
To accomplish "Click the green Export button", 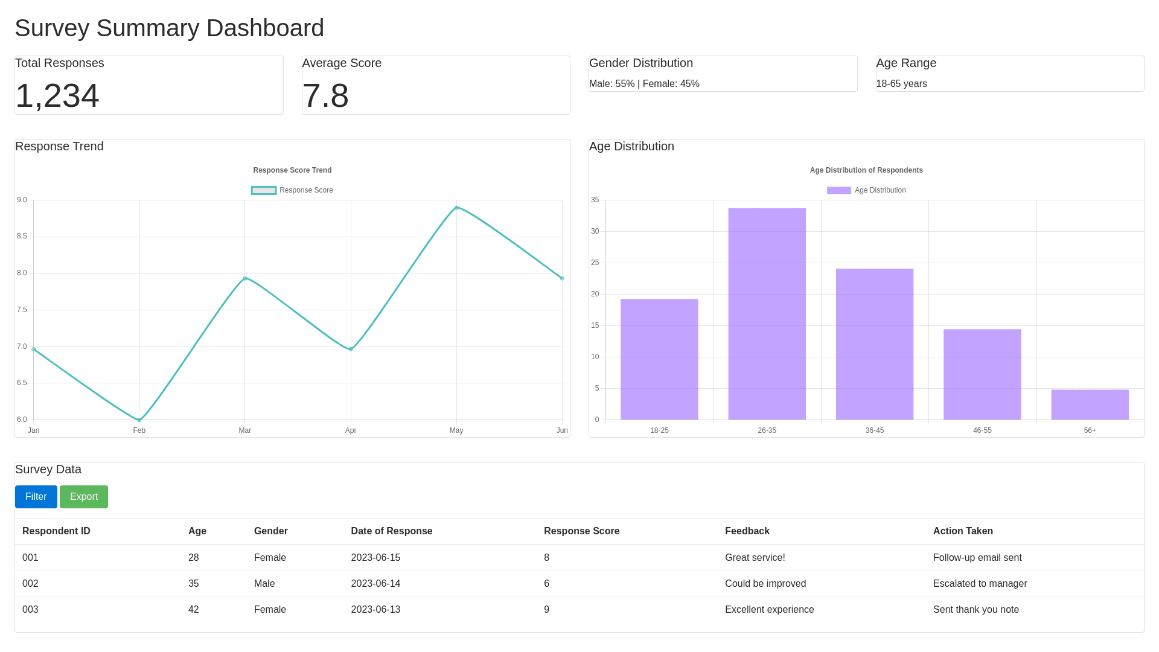I will point(83,496).
